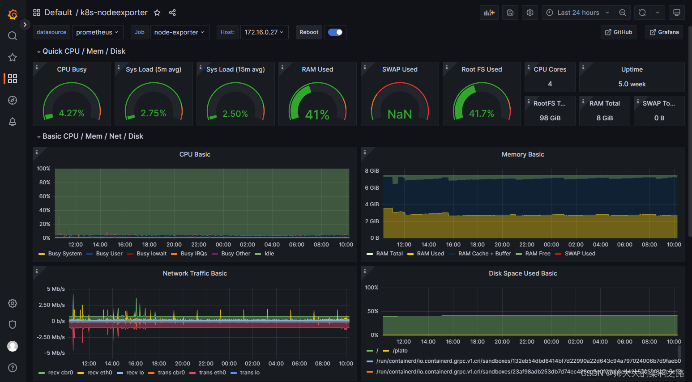Screen dimensions: 692x382
Task: Switch to TV display mode icon
Action: [x=677, y=13]
